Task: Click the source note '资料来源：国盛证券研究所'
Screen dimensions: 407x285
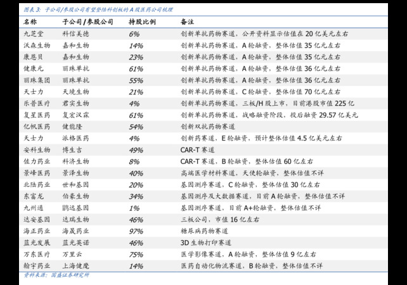Action: [56, 275]
